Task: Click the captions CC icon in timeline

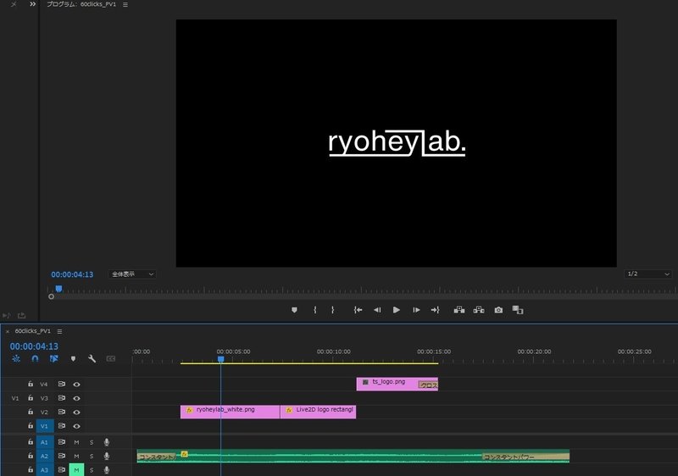Action: 111,358
